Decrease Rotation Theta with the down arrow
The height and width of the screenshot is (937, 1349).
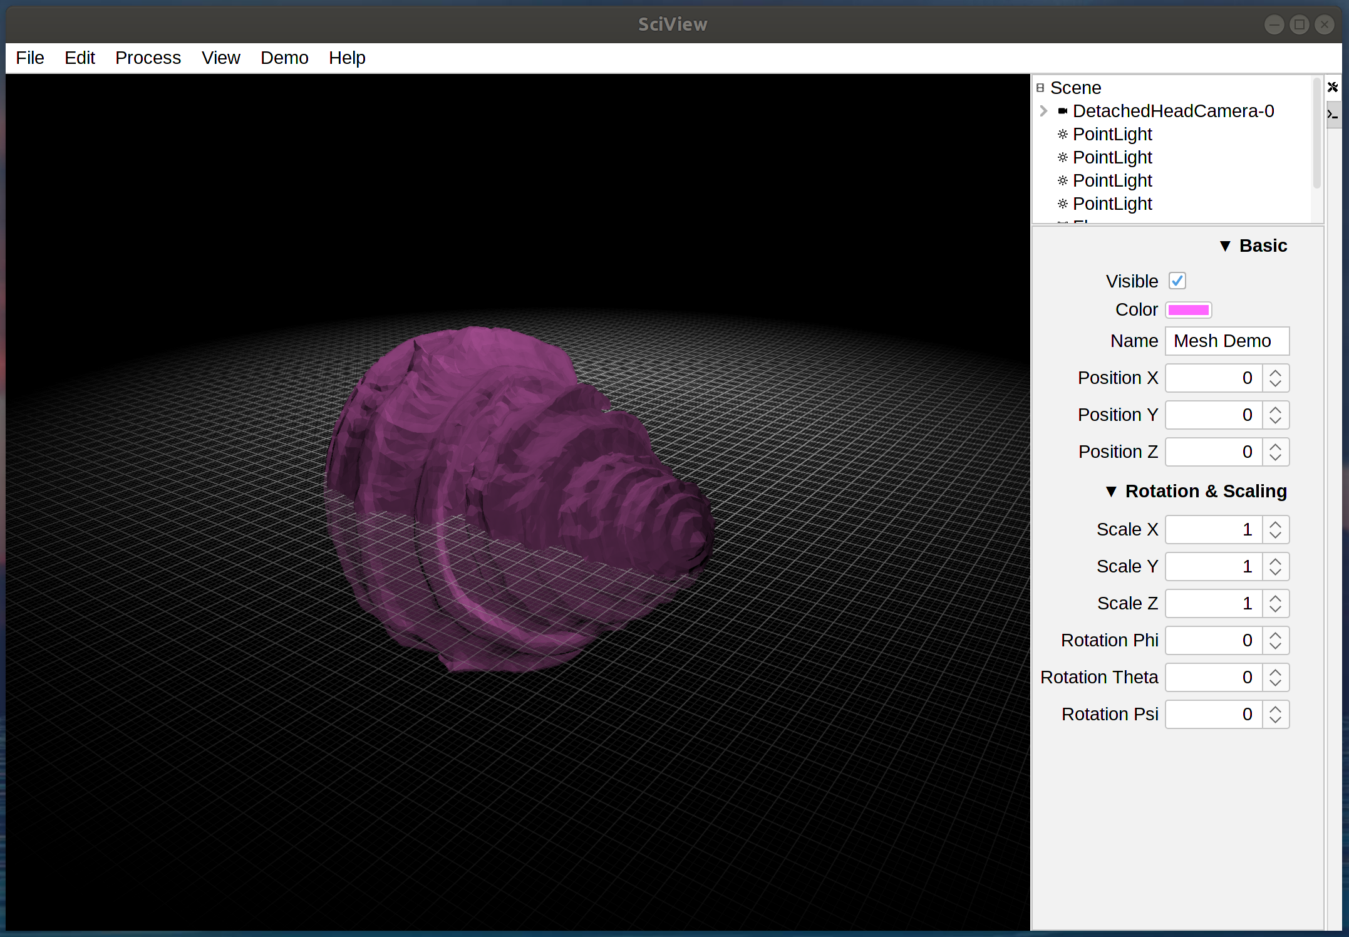pos(1276,684)
